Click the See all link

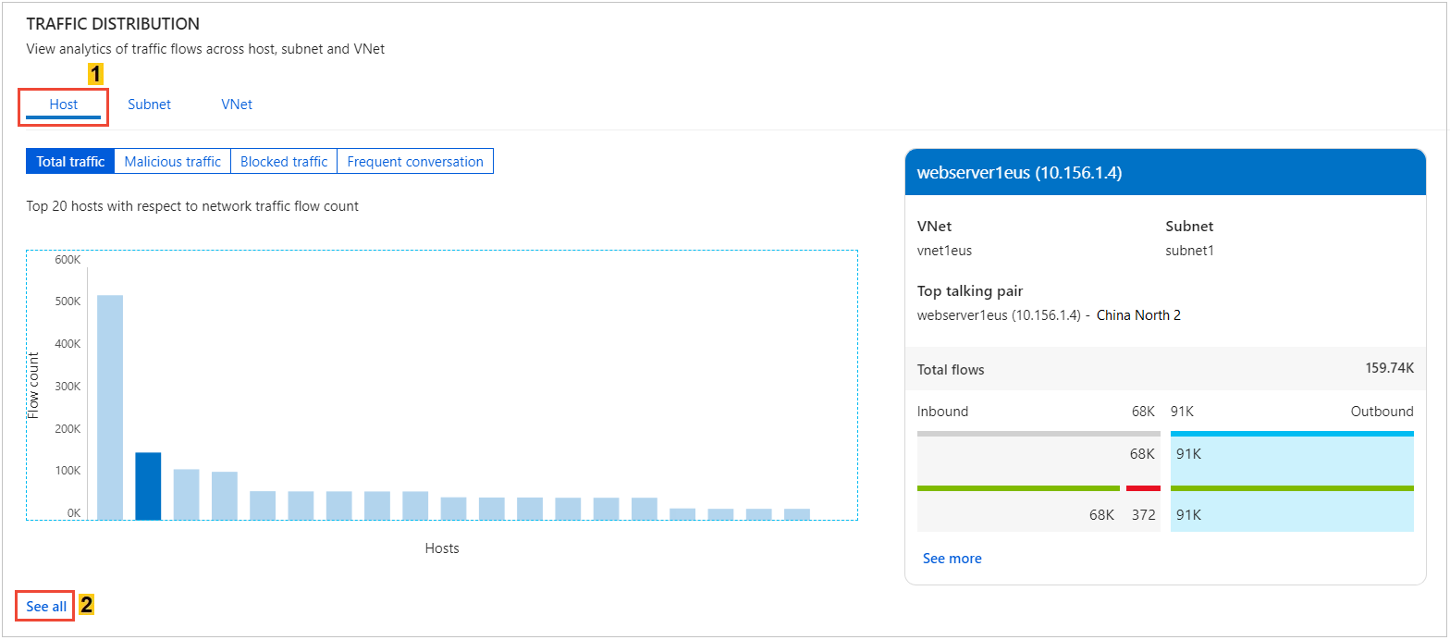[46, 607]
